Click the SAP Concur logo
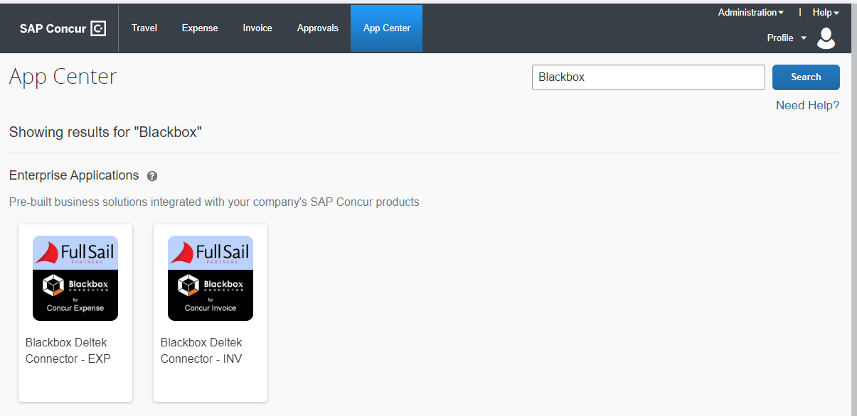 point(63,28)
